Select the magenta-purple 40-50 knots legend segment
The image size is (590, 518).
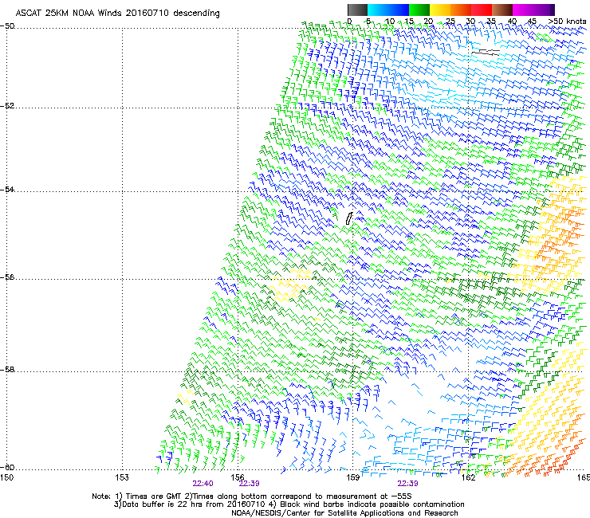coord(533,10)
